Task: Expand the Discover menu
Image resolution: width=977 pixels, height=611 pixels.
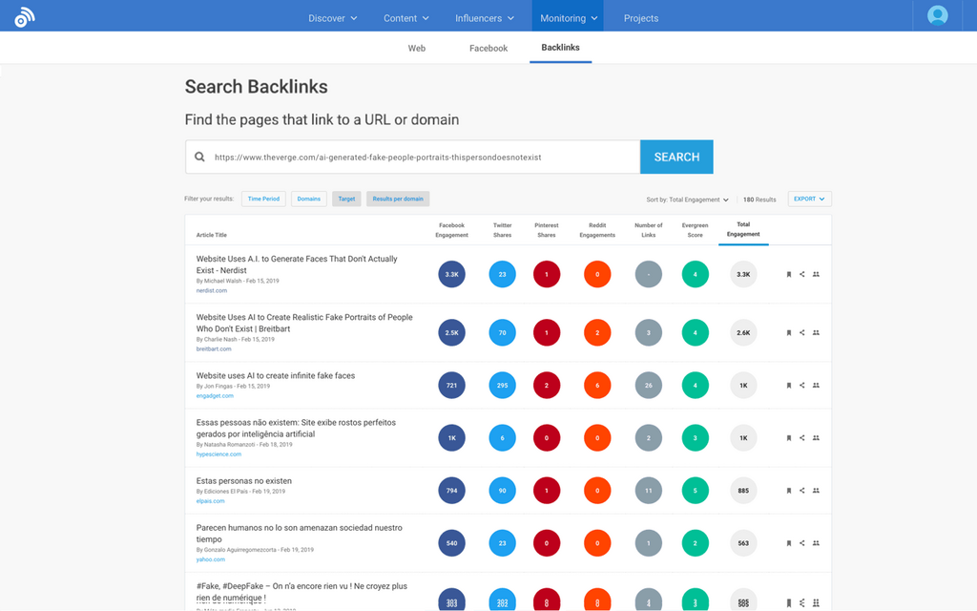Action: pos(332,18)
